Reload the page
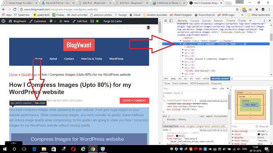This screenshot has width=273, height=153. click(15, 9)
